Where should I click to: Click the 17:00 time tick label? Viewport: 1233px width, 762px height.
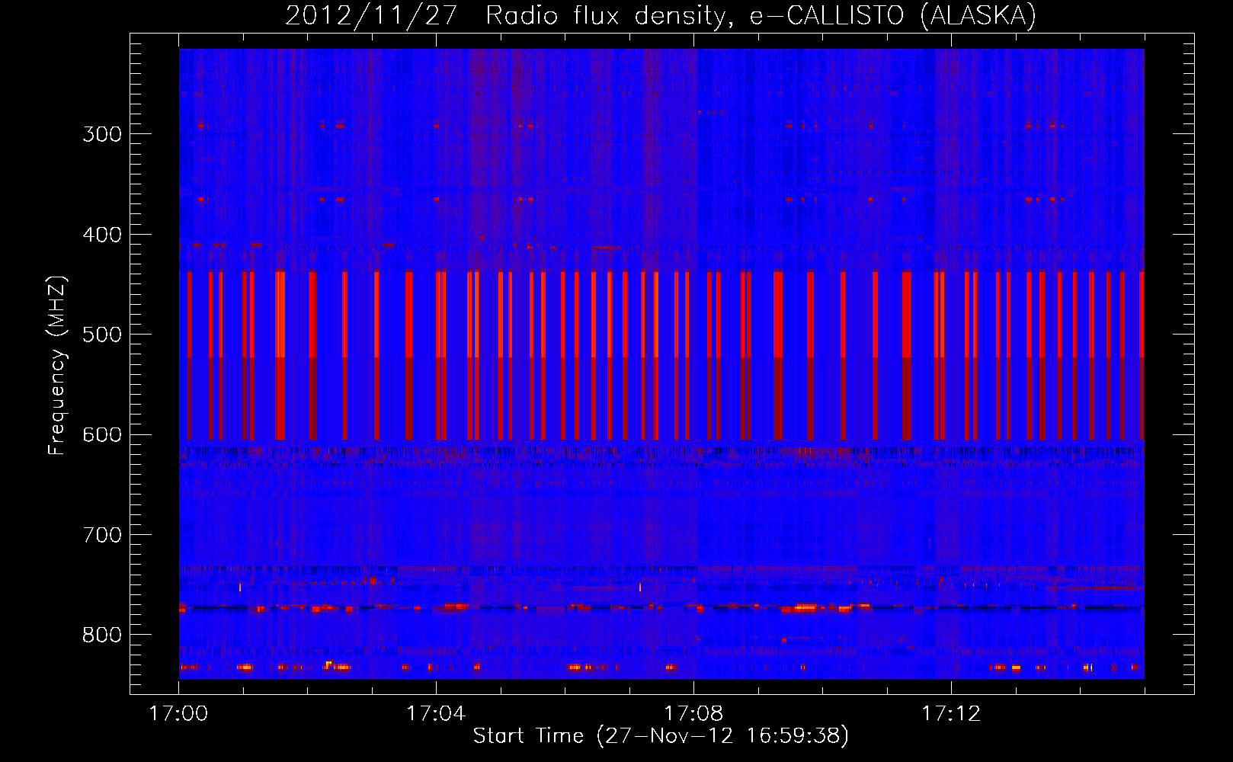[x=178, y=714]
